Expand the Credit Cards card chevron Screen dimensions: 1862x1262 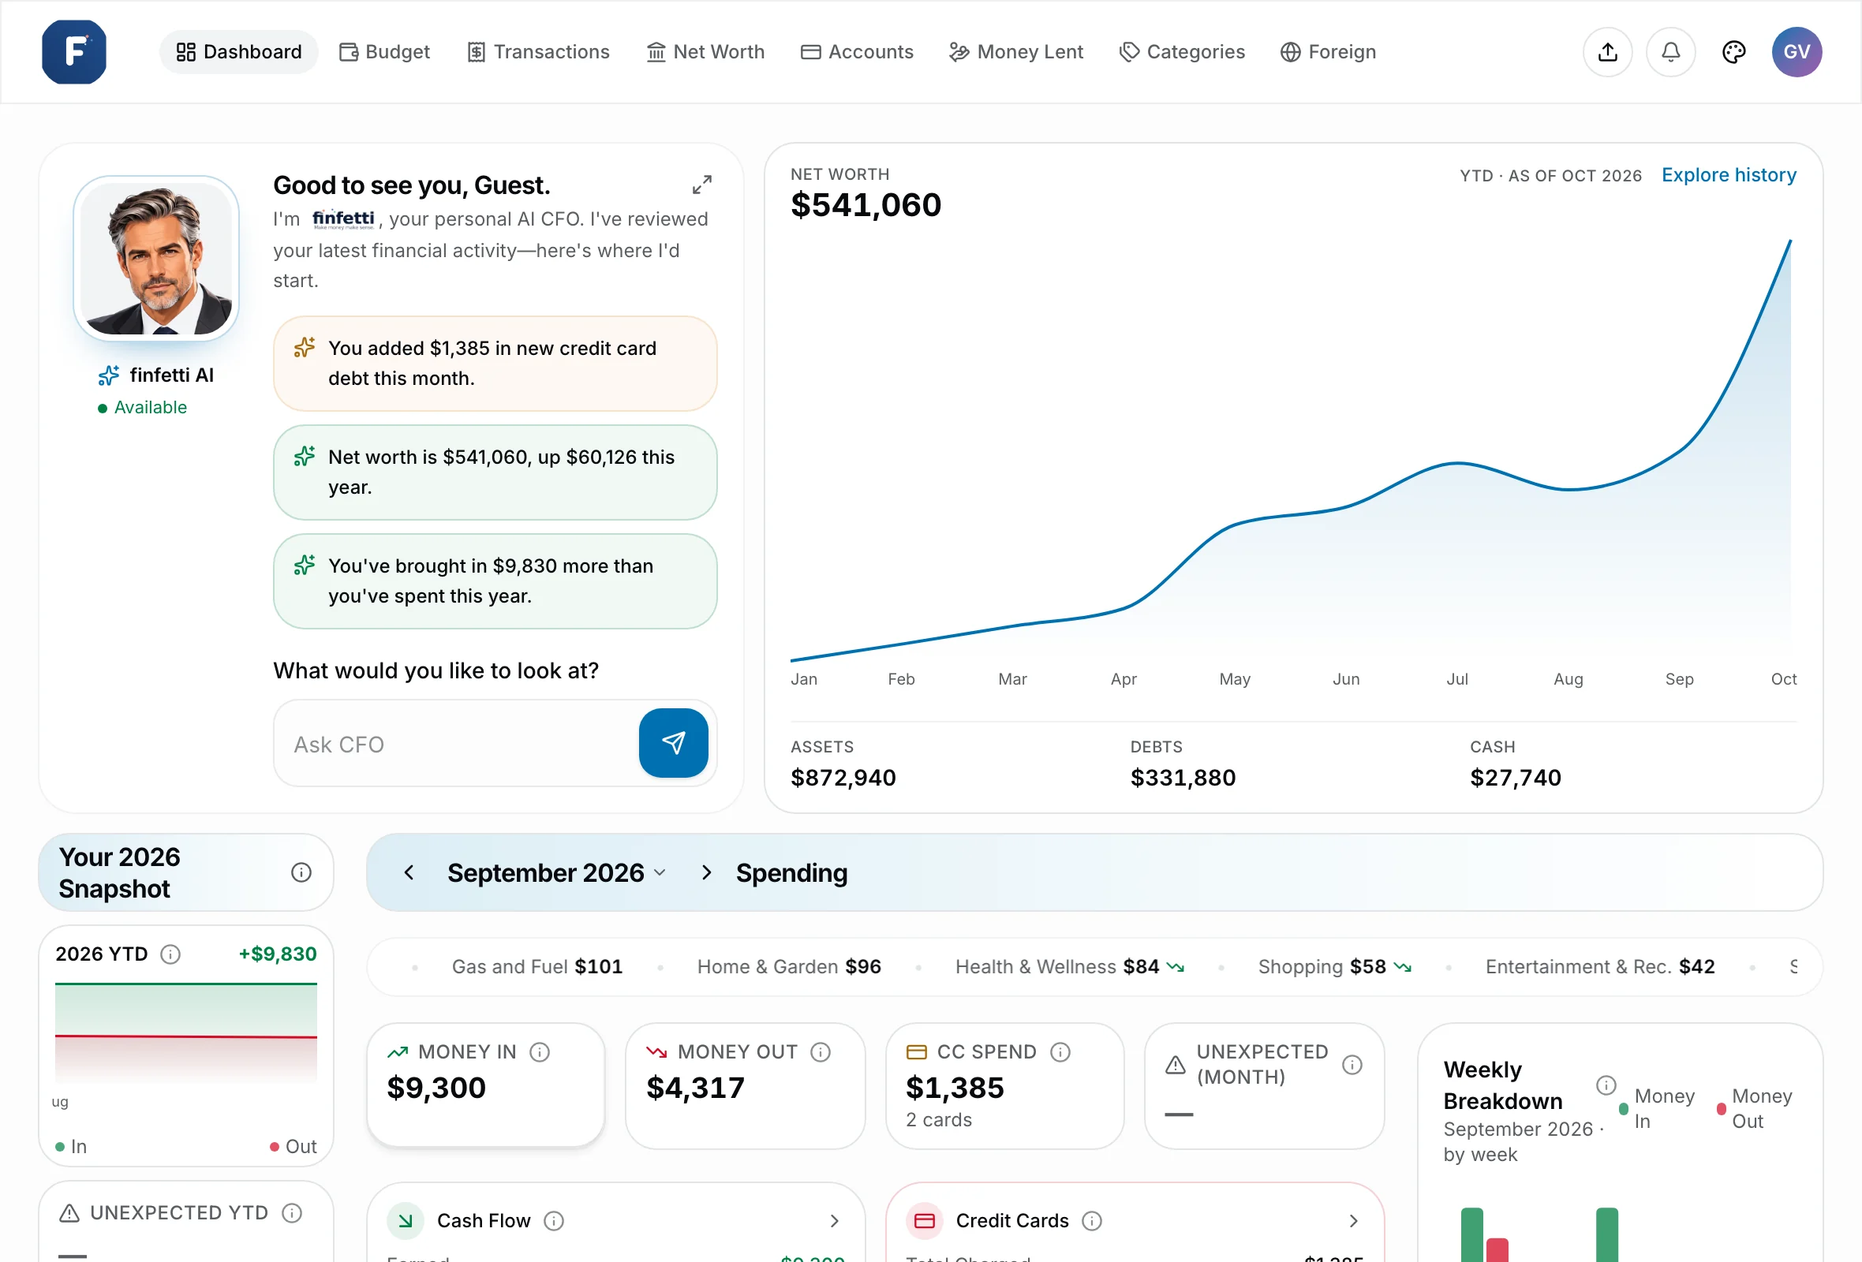click(x=1353, y=1221)
